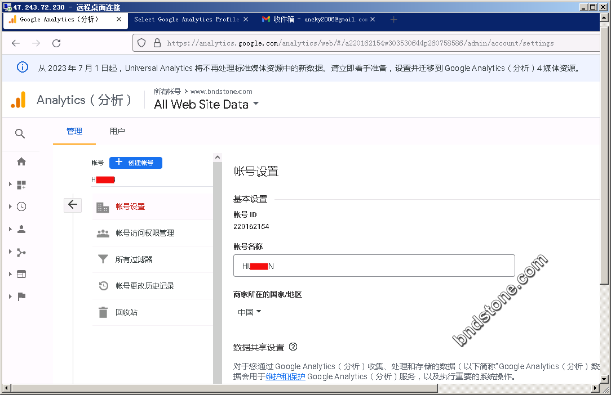Viewport: 611px width, 395px height.
Task: Click the browser back arrow
Action: pyautogui.click(x=16, y=43)
